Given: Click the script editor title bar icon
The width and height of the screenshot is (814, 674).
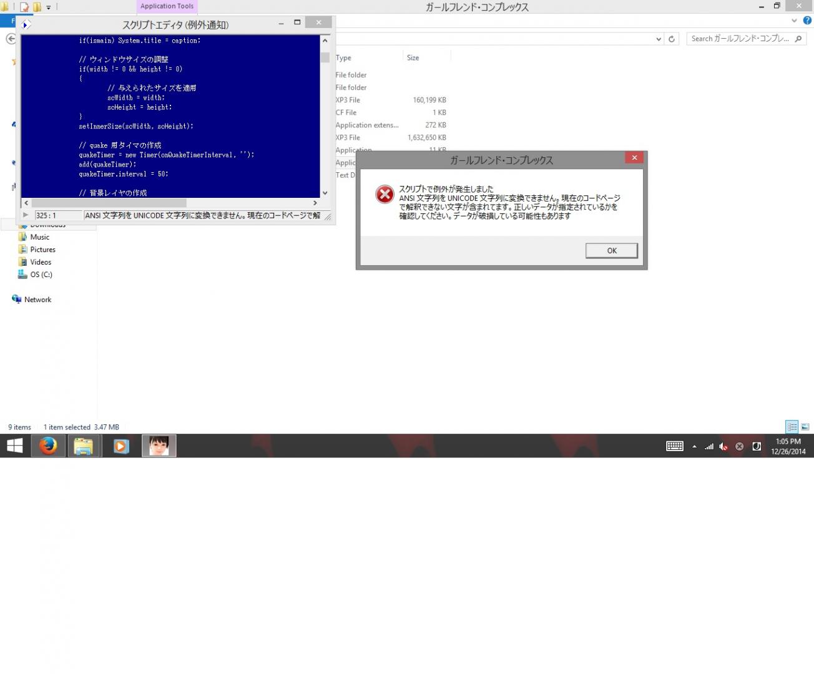Looking at the screenshot, I should 26,25.
